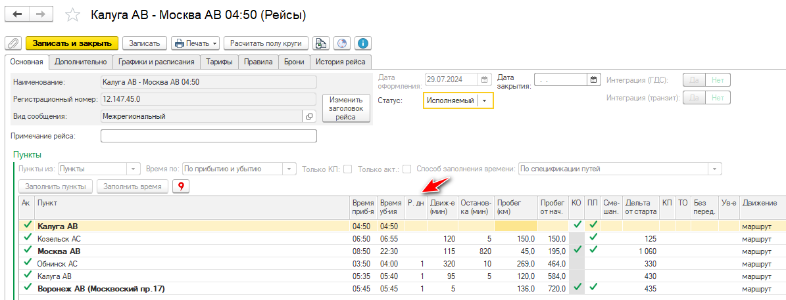Click the paperclip attachments icon

(13, 43)
